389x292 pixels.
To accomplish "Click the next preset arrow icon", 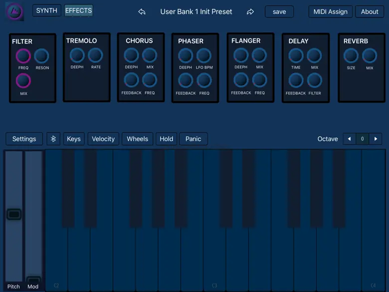I will tap(250, 11).
